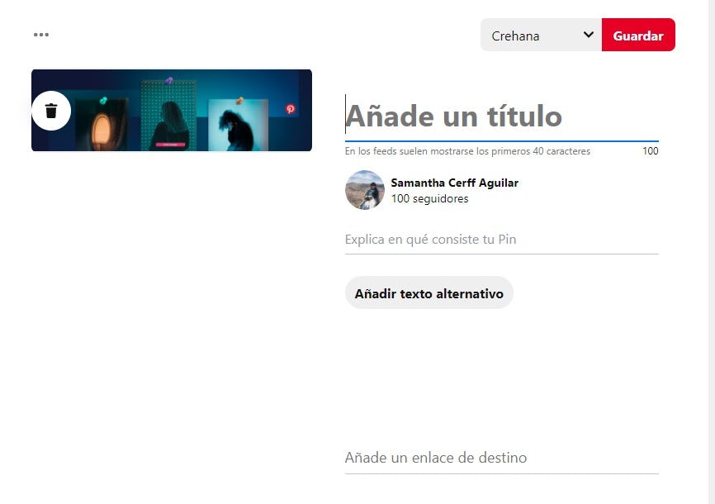Click the first 40 characters hint text
This screenshot has height=504, width=715.
pyautogui.click(x=467, y=151)
